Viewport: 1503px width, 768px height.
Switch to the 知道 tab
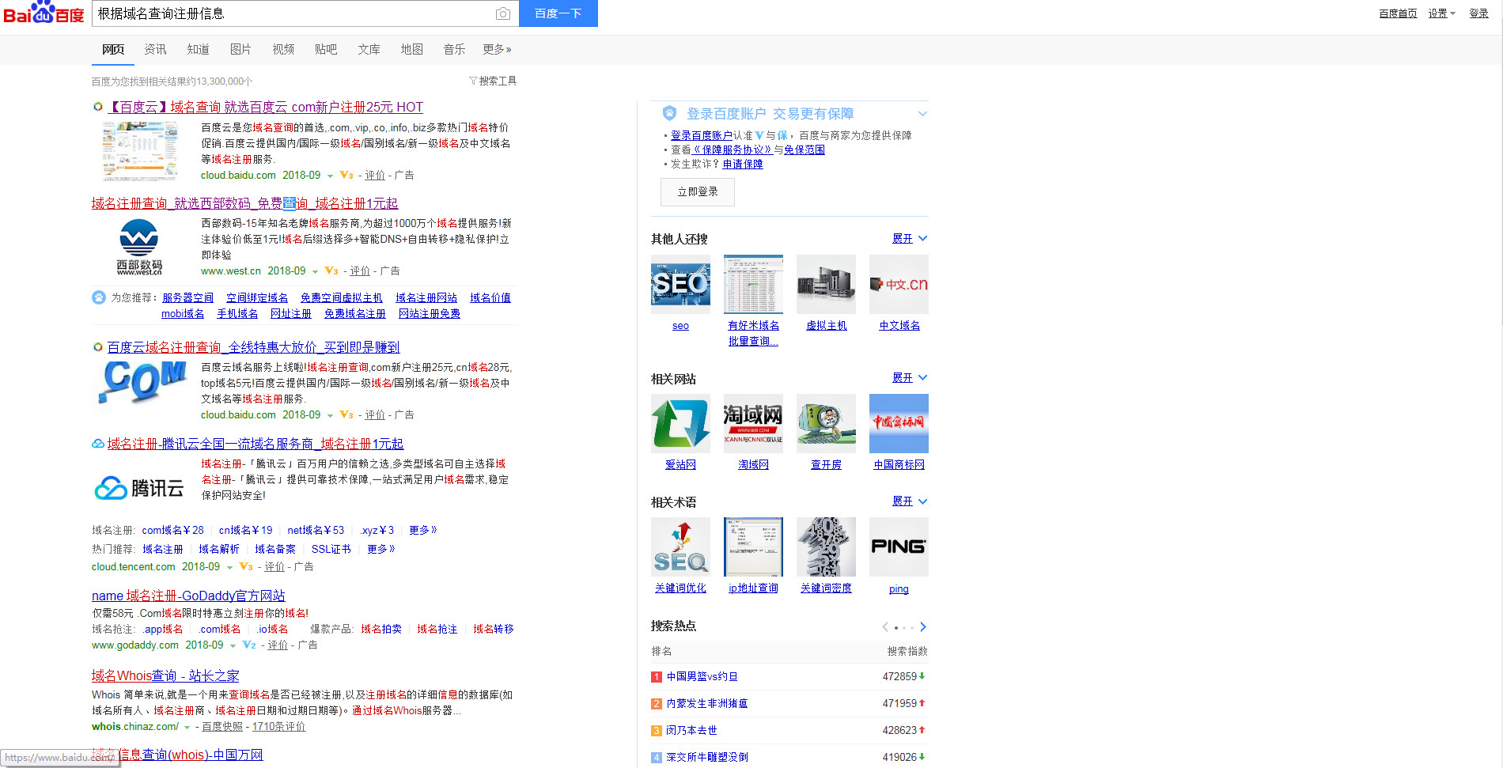pyautogui.click(x=198, y=49)
